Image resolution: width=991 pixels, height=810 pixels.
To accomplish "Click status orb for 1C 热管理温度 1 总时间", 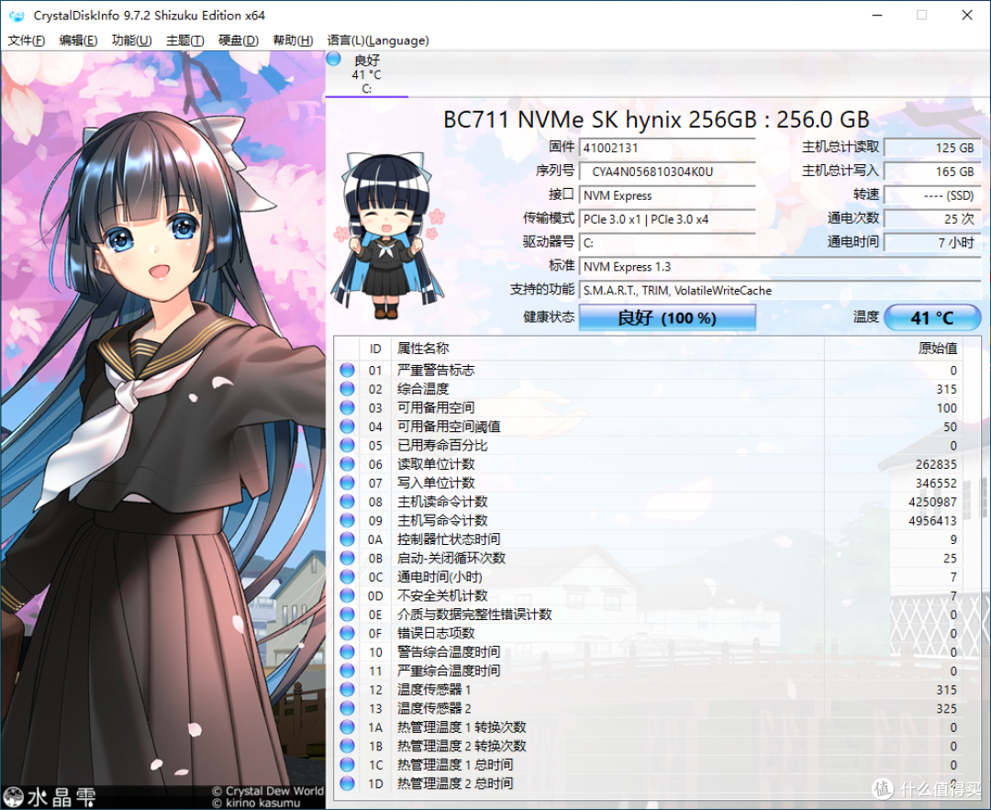I will [x=347, y=764].
